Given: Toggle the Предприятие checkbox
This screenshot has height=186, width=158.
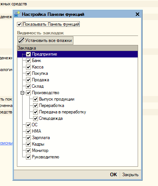Looking at the screenshot, I should (x=28, y=54).
